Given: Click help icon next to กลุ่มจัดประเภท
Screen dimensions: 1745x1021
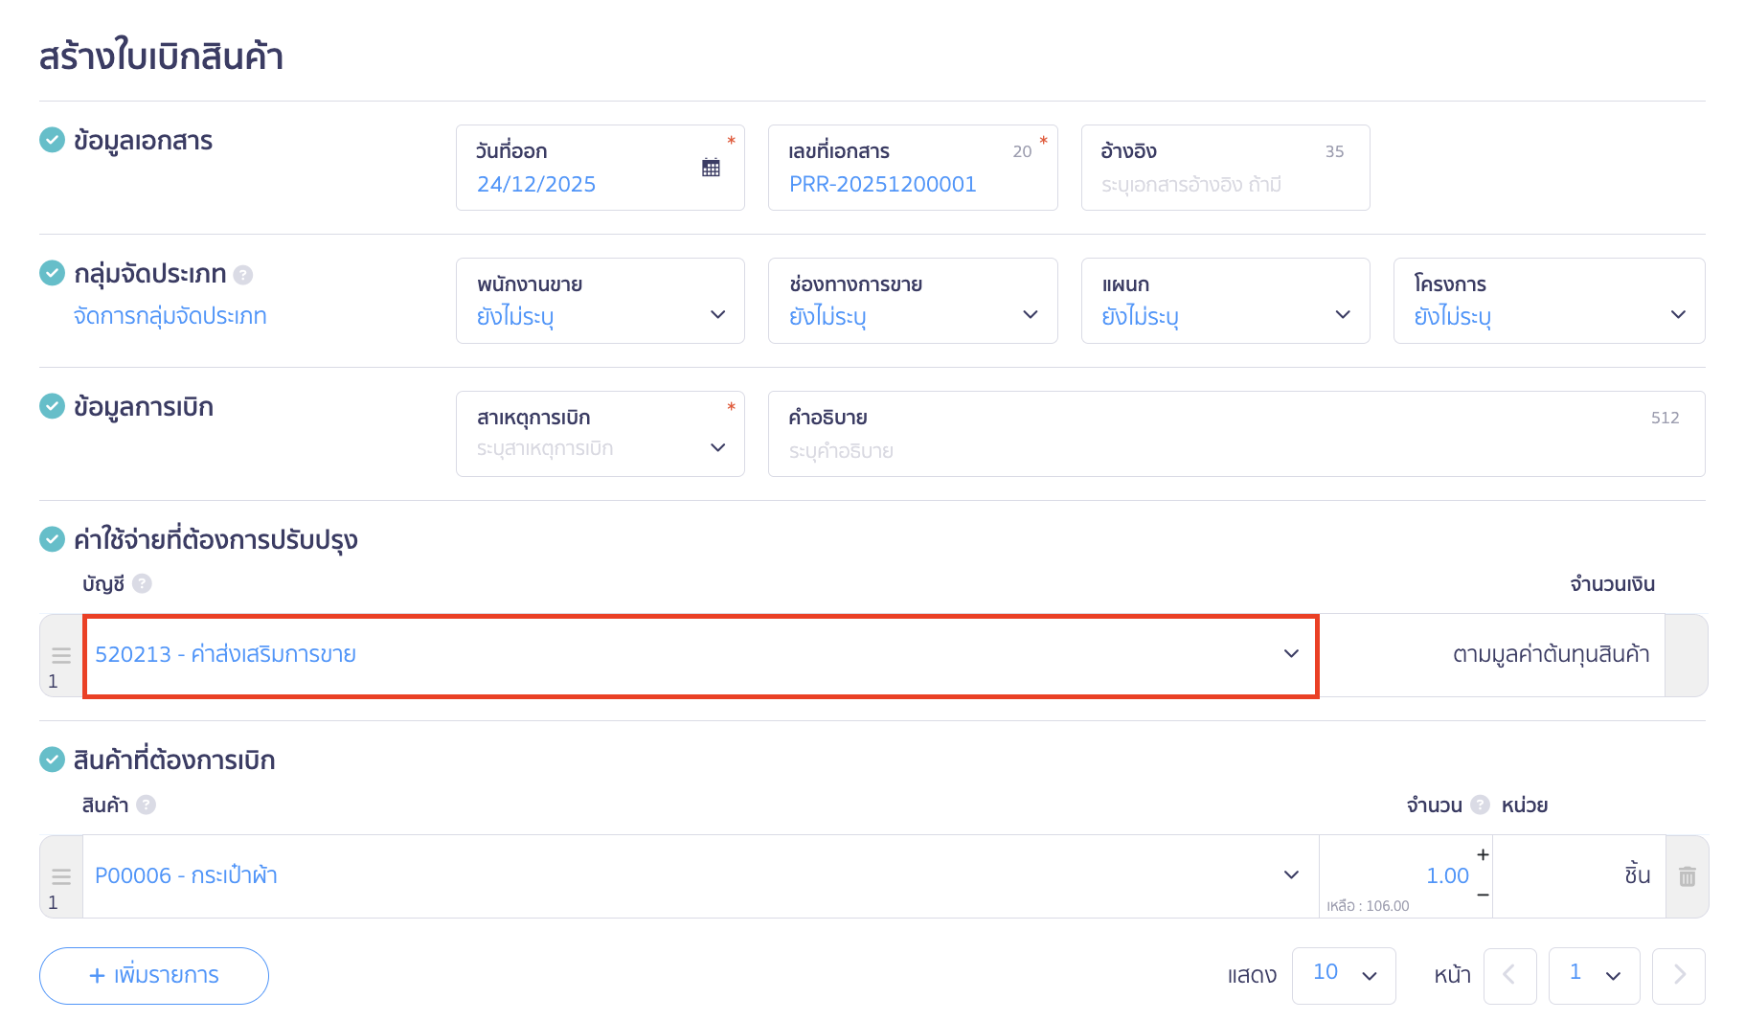Looking at the screenshot, I should tap(243, 275).
